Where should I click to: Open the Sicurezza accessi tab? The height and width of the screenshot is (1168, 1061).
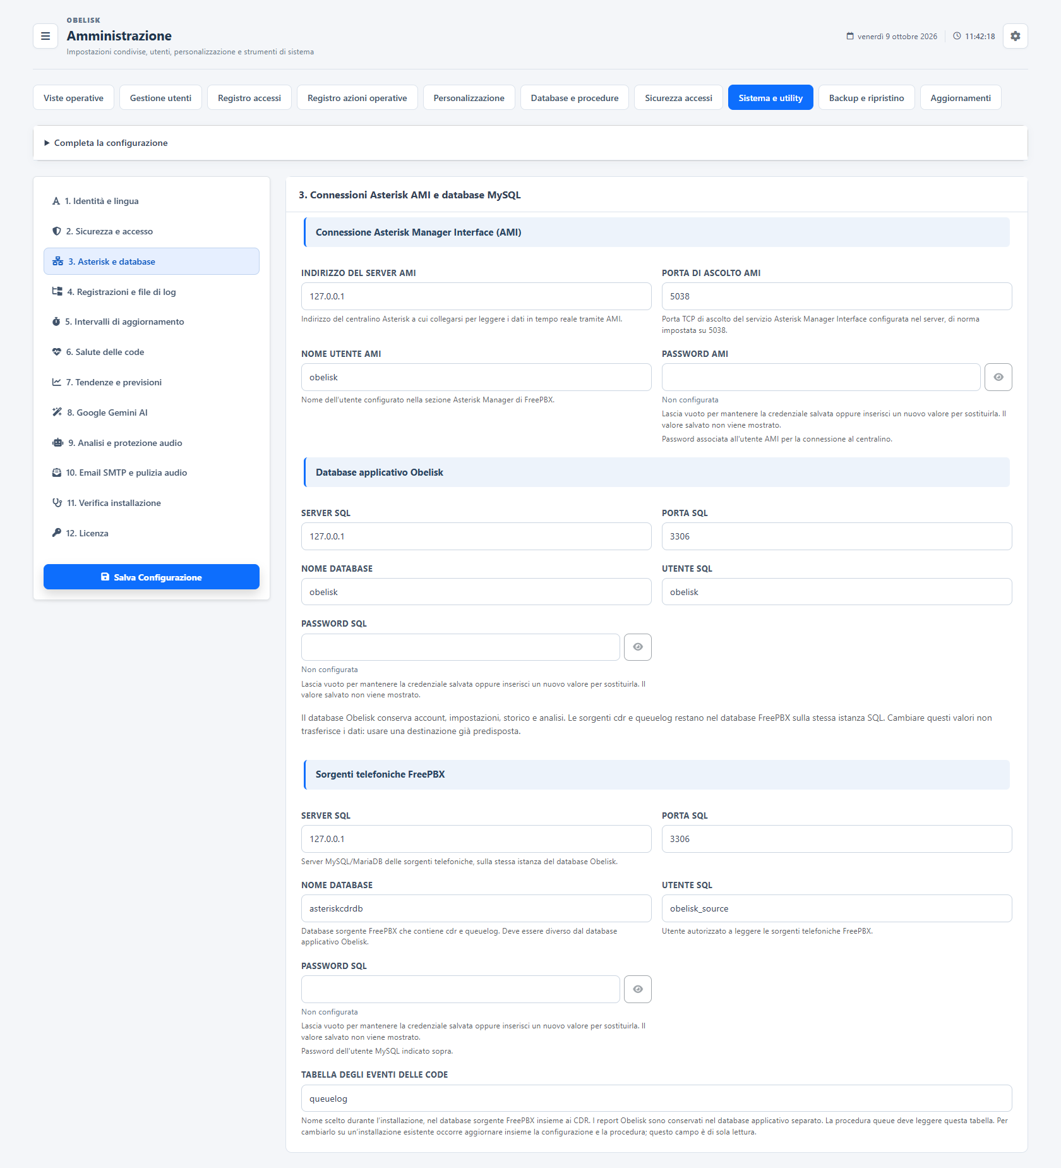coord(678,98)
